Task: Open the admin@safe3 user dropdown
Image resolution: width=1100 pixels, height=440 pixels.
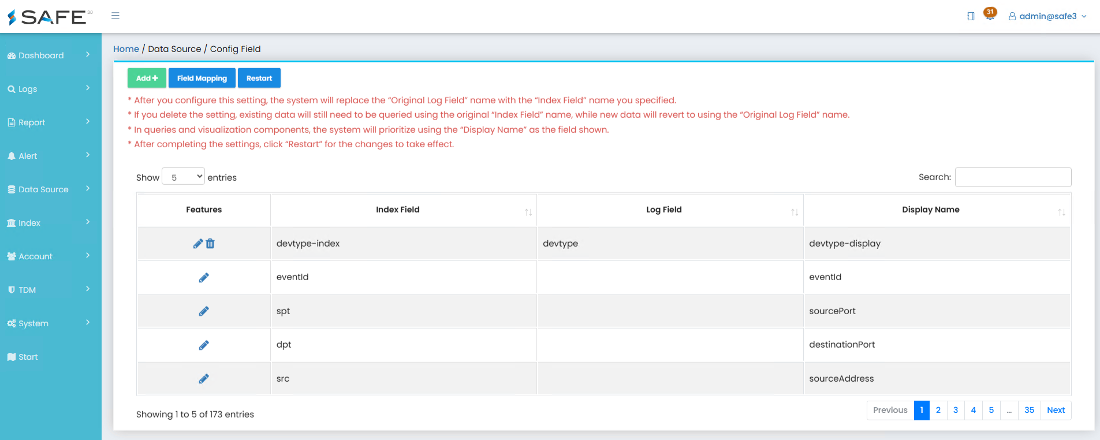Action: click(1047, 16)
